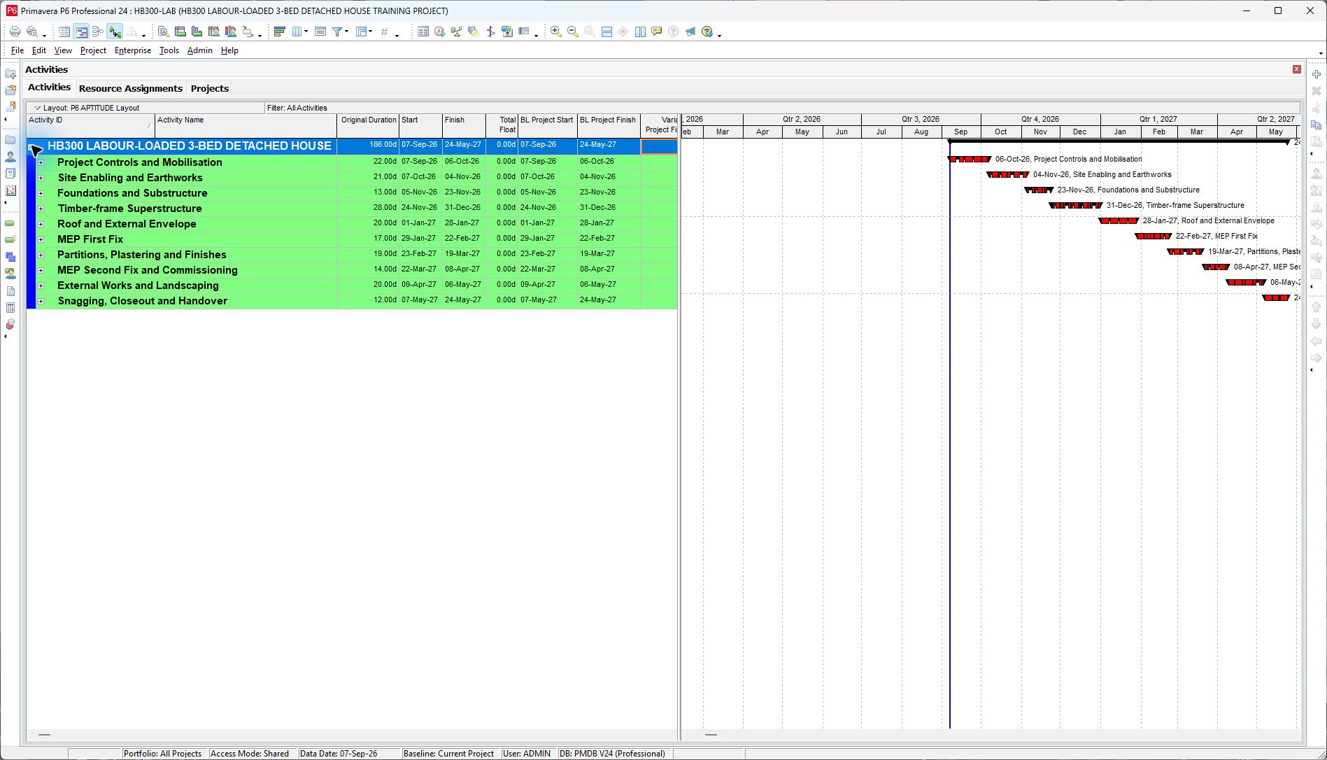Click the Add plus icon in right toolbar
Image resolution: width=1327 pixels, height=760 pixels.
pos(1316,74)
